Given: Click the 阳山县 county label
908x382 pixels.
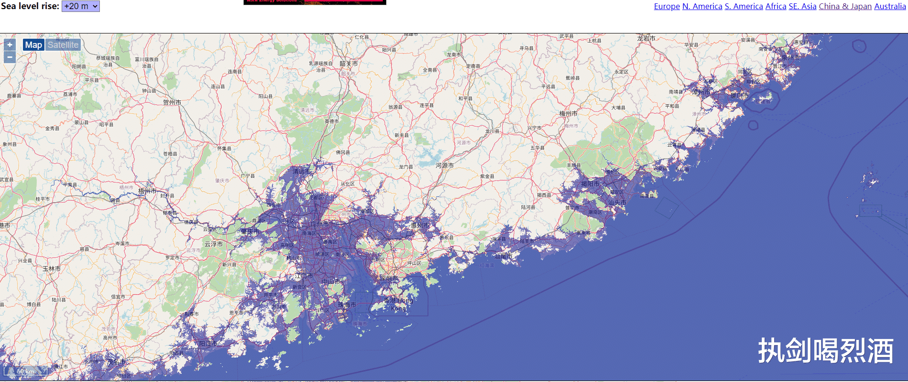Looking at the screenshot, I should (265, 97).
